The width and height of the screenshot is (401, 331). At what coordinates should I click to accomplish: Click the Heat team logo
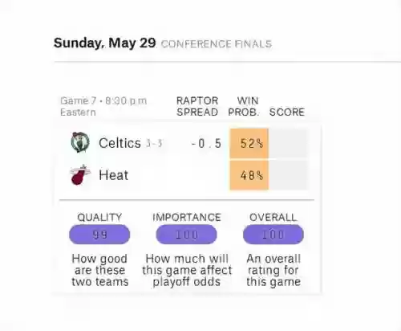click(x=80, y=175)
